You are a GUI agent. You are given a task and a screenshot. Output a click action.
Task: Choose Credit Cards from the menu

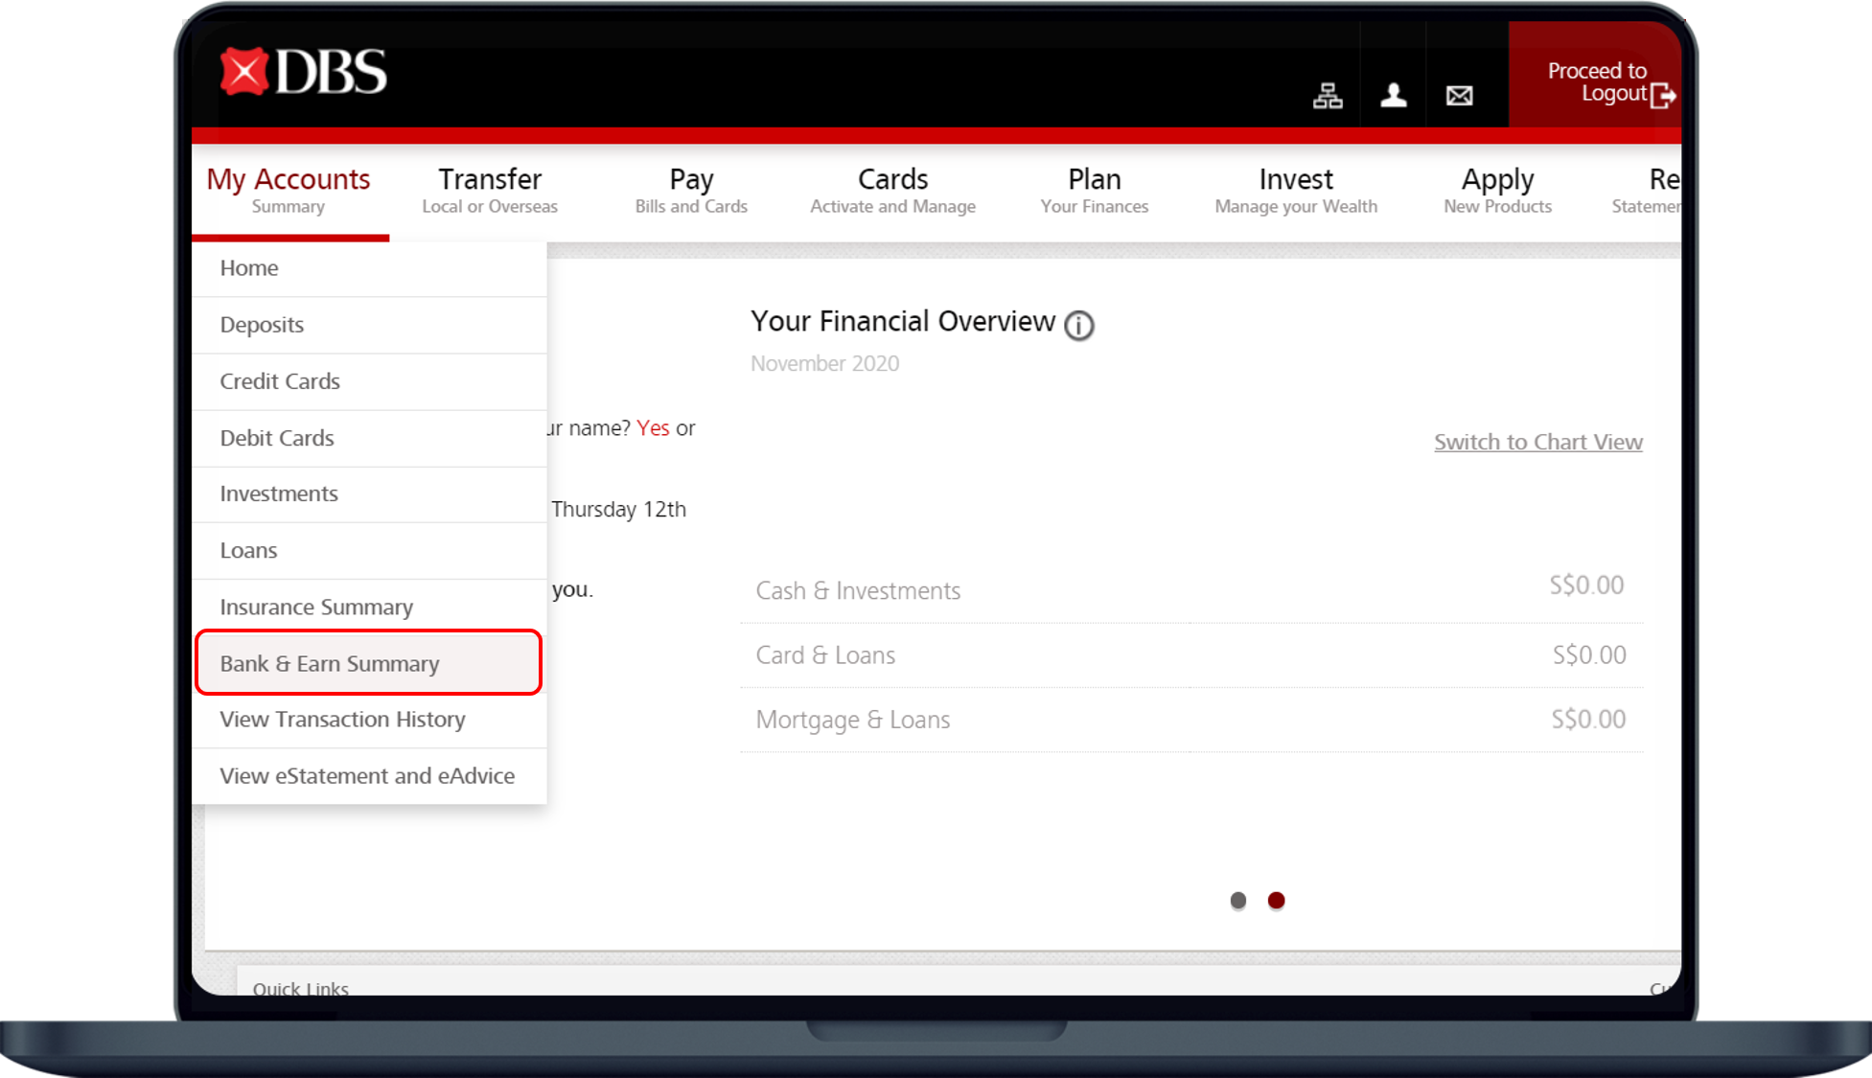click(x=279, y=381)
